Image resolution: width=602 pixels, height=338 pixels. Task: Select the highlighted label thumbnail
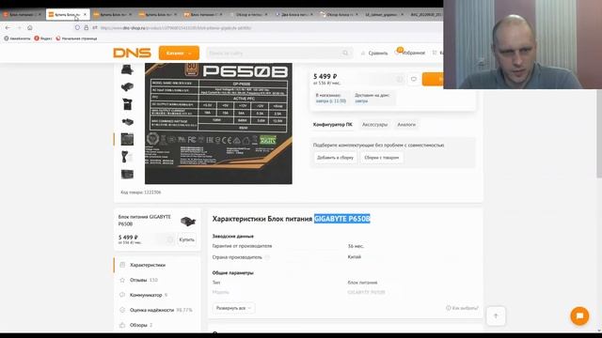[x=127, y=139]
